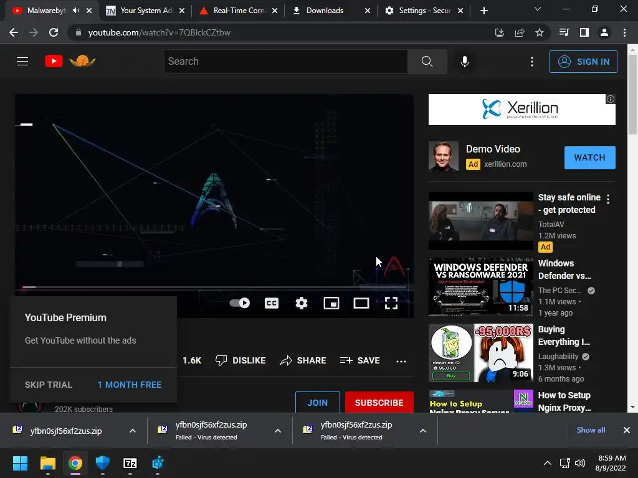Start voice search with microphone icon
Viewport: 638px width, 478px height.
coord(465,62)
